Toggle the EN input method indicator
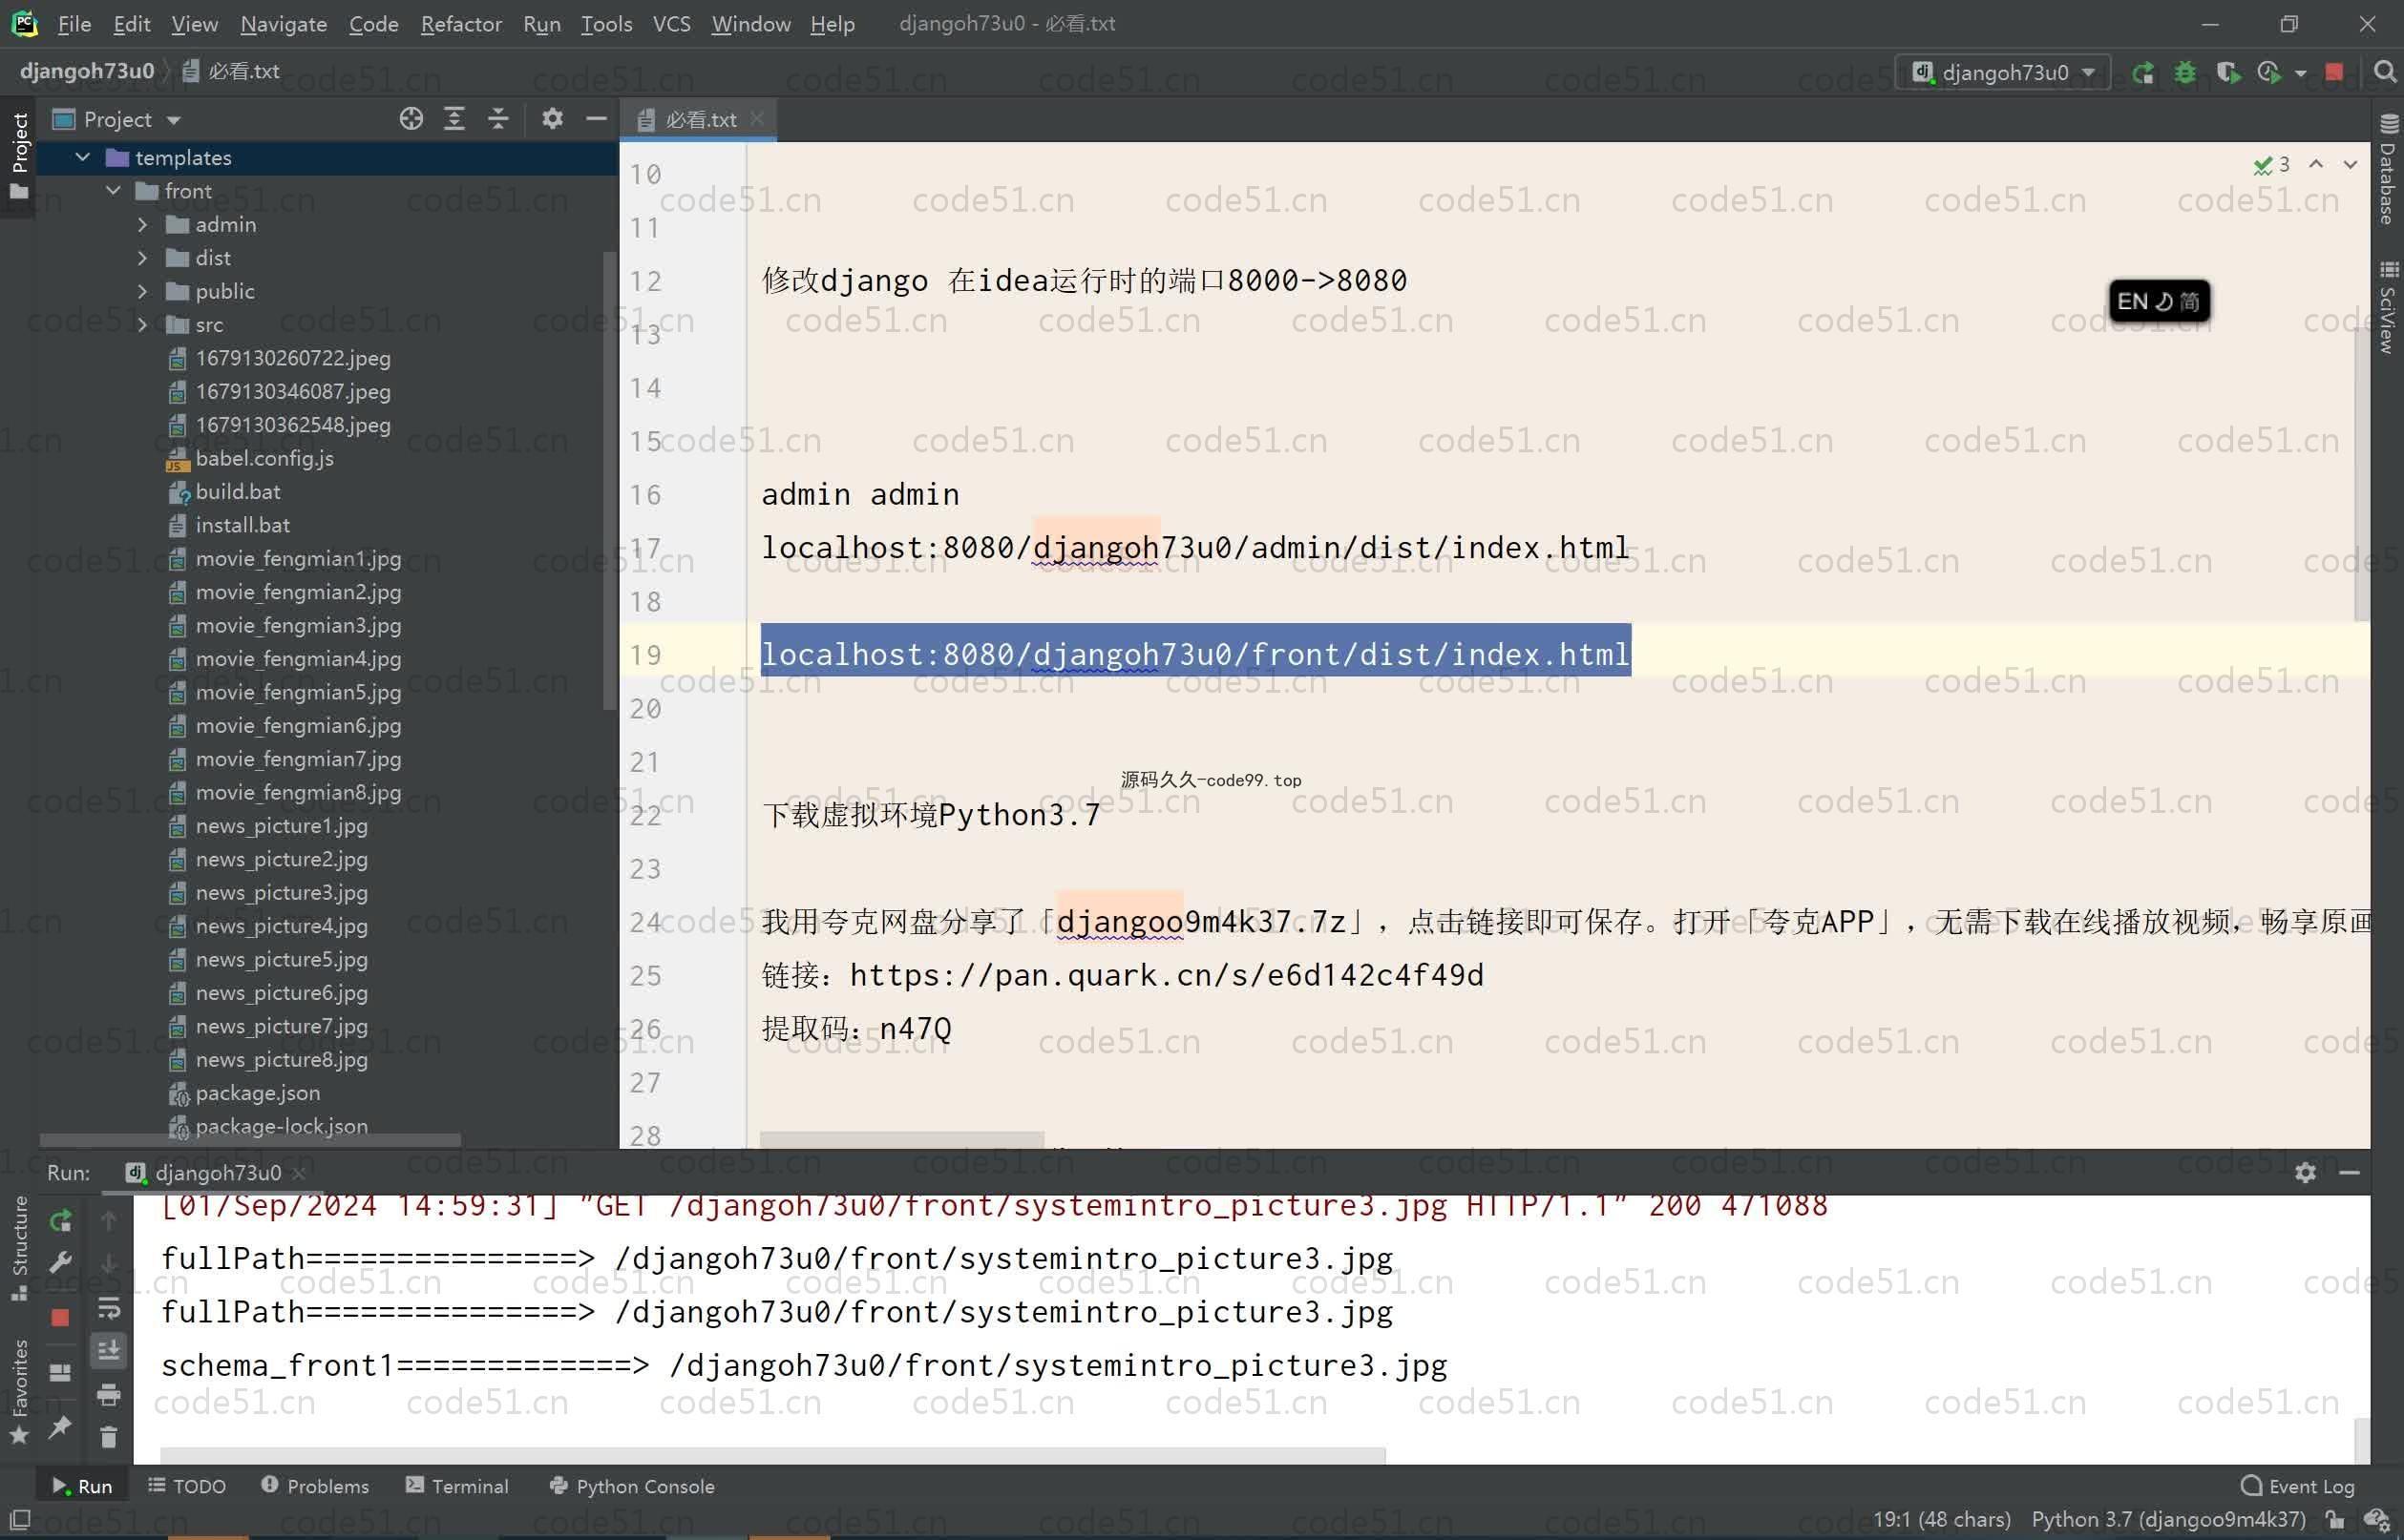Screen dimensions: 2404x1540 click(2160, 301)
